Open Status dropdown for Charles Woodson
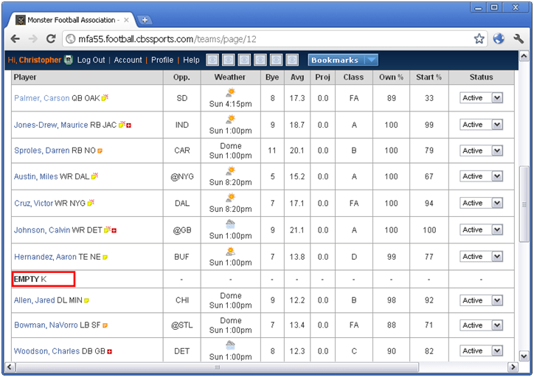The width and height of the screenshot is (534, 377). point(481,350)
